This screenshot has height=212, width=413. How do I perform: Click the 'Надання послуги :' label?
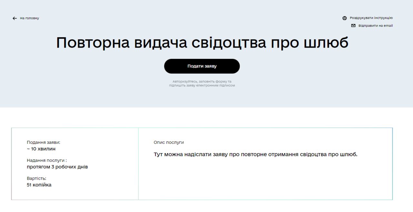[47, 160]
